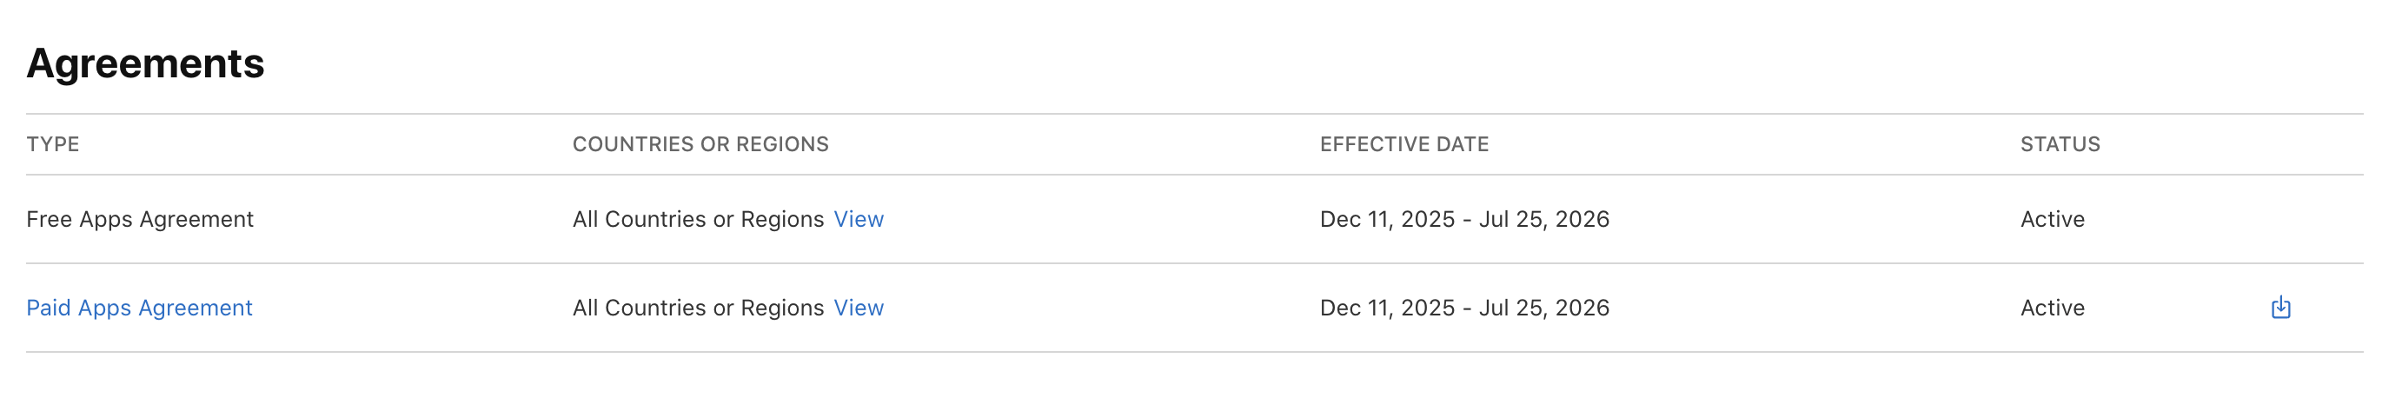The image size is (2402, 398).
Task: Click the COUNTRIES OR REGIONS column header
Action: pos(700,144)
